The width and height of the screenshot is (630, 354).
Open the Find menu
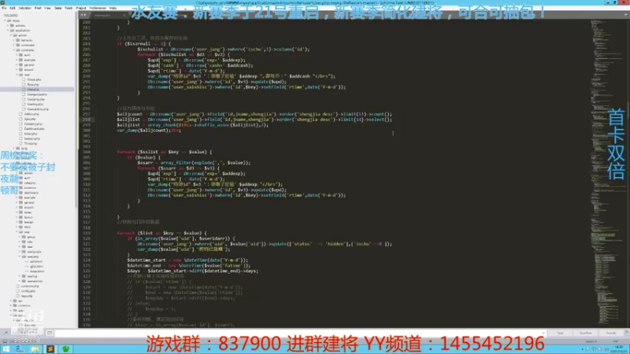click(38, 8)
